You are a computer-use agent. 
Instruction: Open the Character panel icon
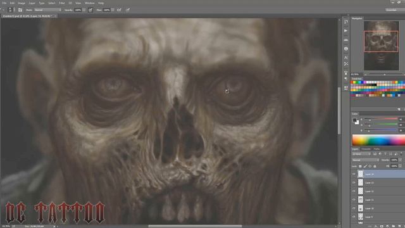(x=346, y=58)
